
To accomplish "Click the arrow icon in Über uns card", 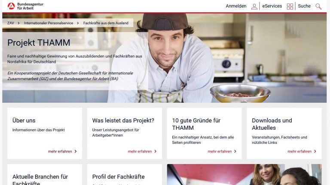I will [x=75, y=151].
